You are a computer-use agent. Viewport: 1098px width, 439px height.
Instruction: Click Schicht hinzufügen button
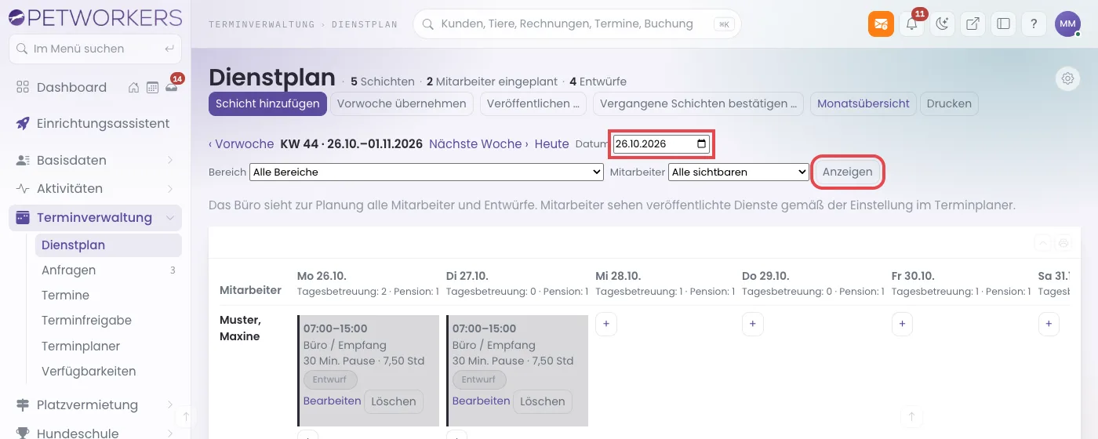pos(267,103)
